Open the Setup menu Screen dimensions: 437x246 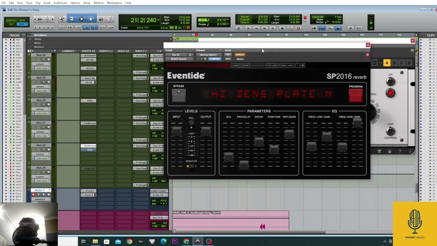[87, 3]
